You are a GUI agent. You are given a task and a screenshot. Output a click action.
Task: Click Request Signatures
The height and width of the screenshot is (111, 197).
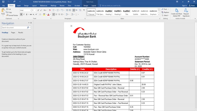[186, 13]
